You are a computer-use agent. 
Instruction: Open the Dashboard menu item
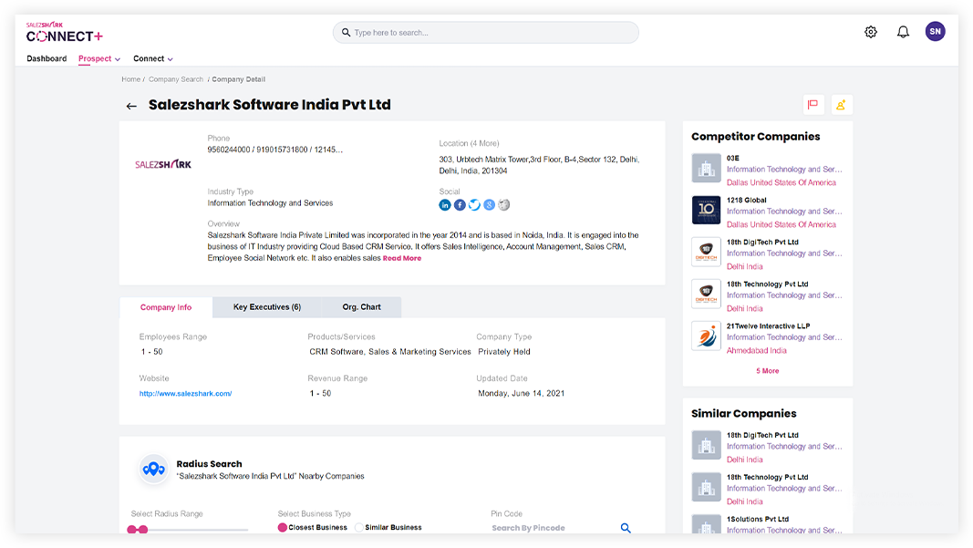click(47, 59)
